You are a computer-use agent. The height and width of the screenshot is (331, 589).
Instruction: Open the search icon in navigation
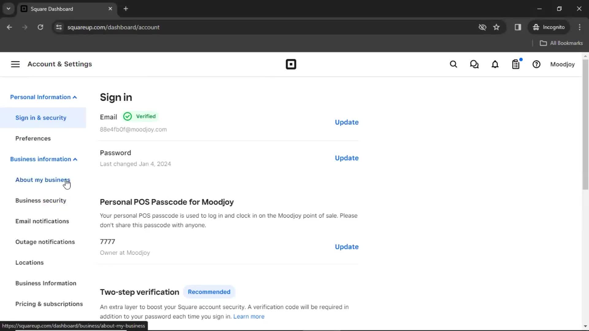(x=453, y=64)
